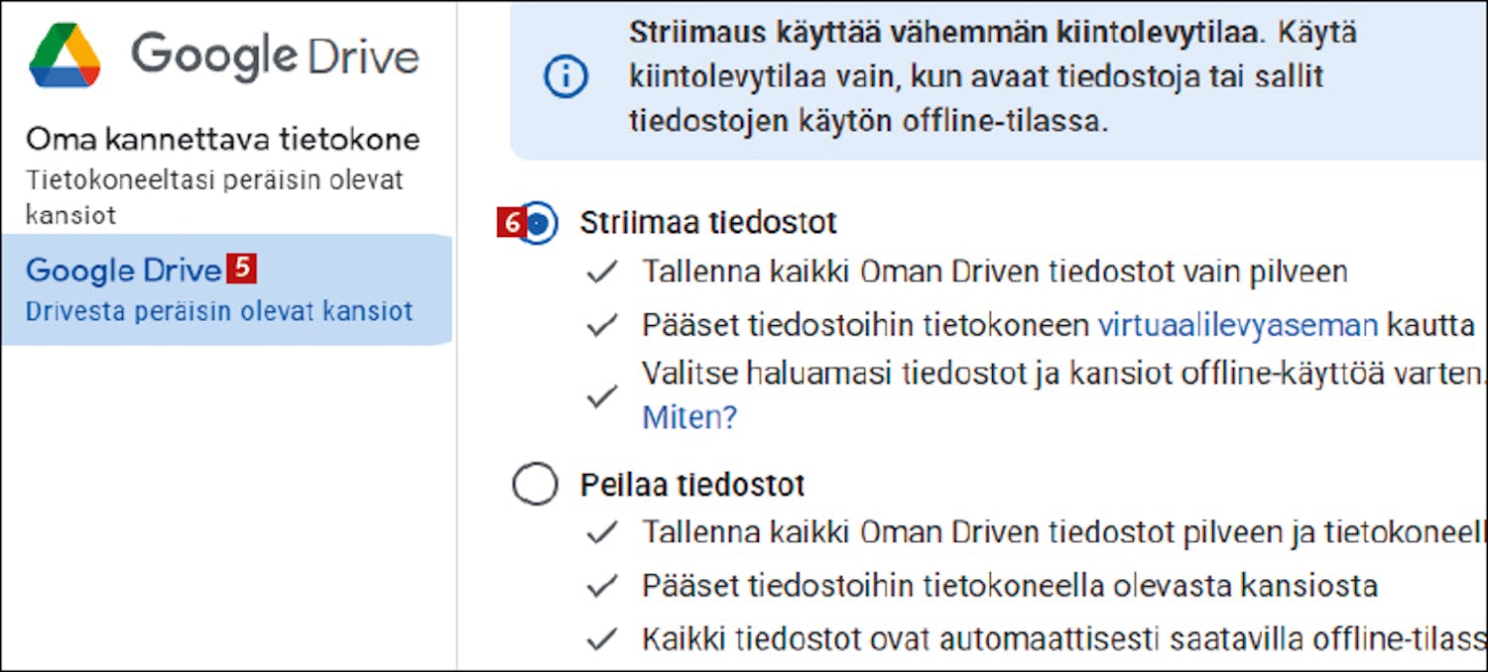Click the info circle icon in banner
Viewport: 1488px width, 672px height.
tap(566, 77)
